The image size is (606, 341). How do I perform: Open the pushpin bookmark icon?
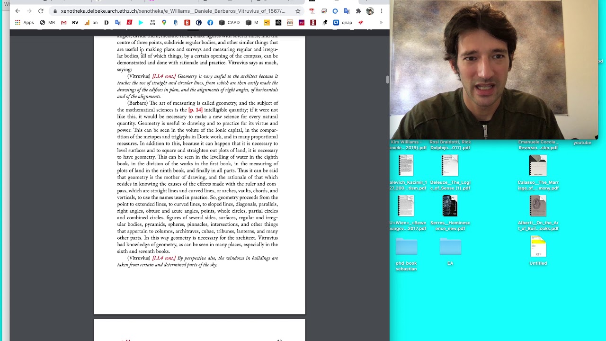click(325, 22)
